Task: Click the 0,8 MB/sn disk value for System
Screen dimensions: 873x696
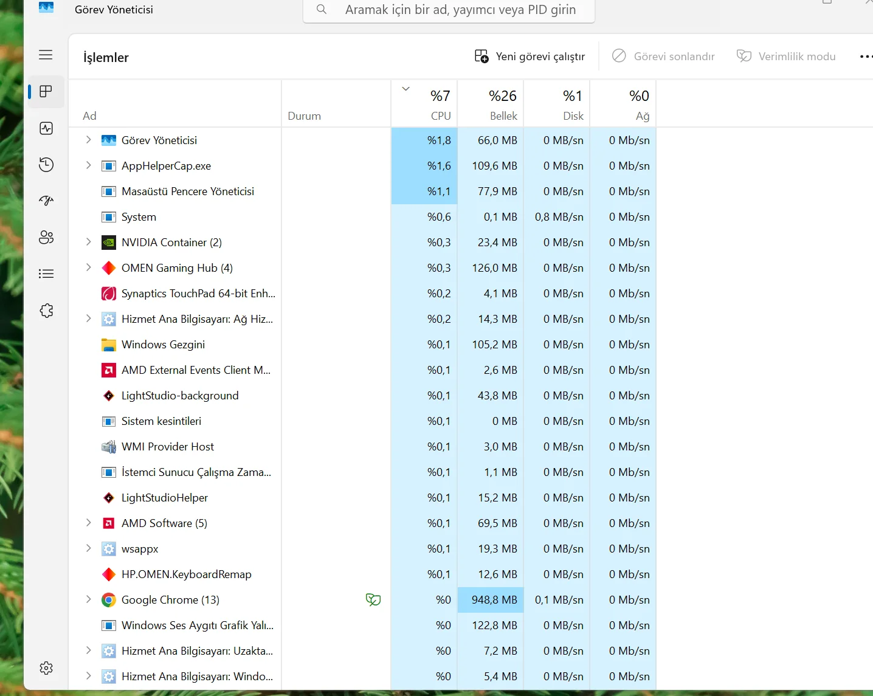Action: (557, 217)
